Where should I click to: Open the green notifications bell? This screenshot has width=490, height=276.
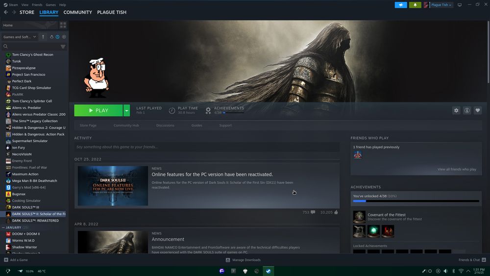415,5
